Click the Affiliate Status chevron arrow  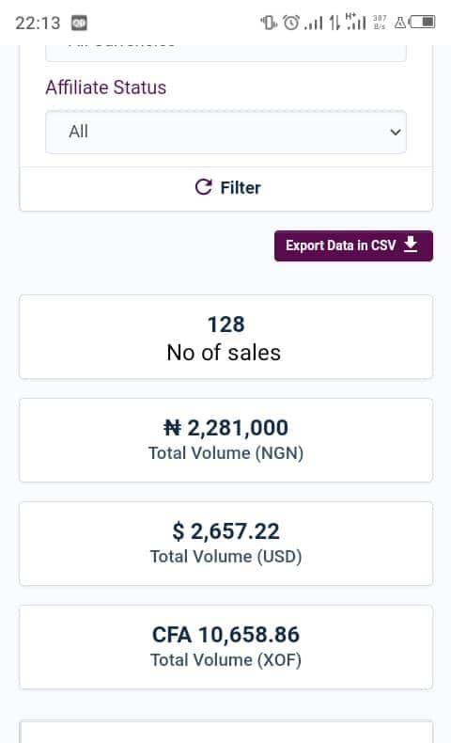point(396,133)
